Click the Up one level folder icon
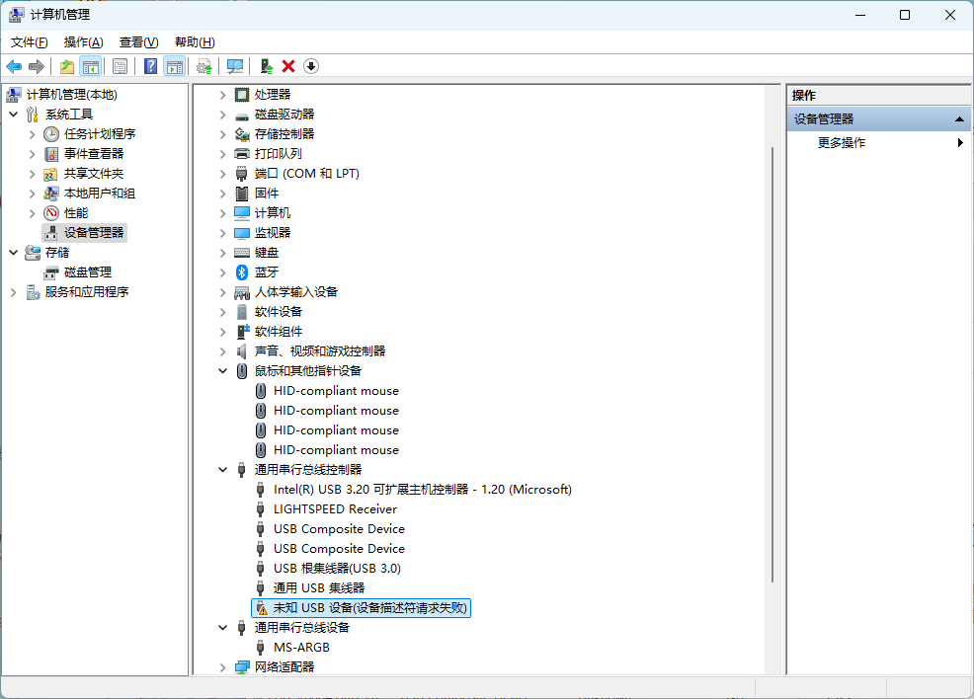 click(x=67, y=66)
